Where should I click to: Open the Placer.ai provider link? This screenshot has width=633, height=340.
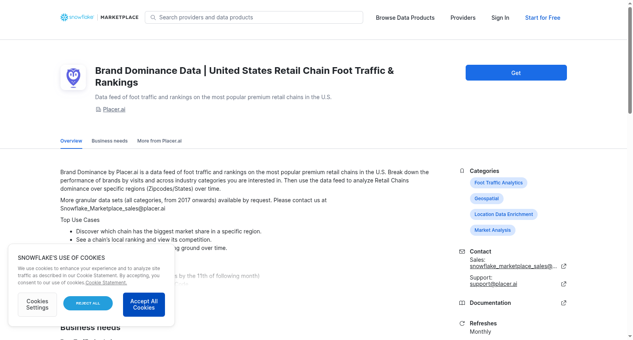coord(114,109)
